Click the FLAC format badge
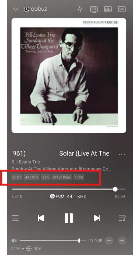The width and height of the screenshot is (133, 255). 17,177
